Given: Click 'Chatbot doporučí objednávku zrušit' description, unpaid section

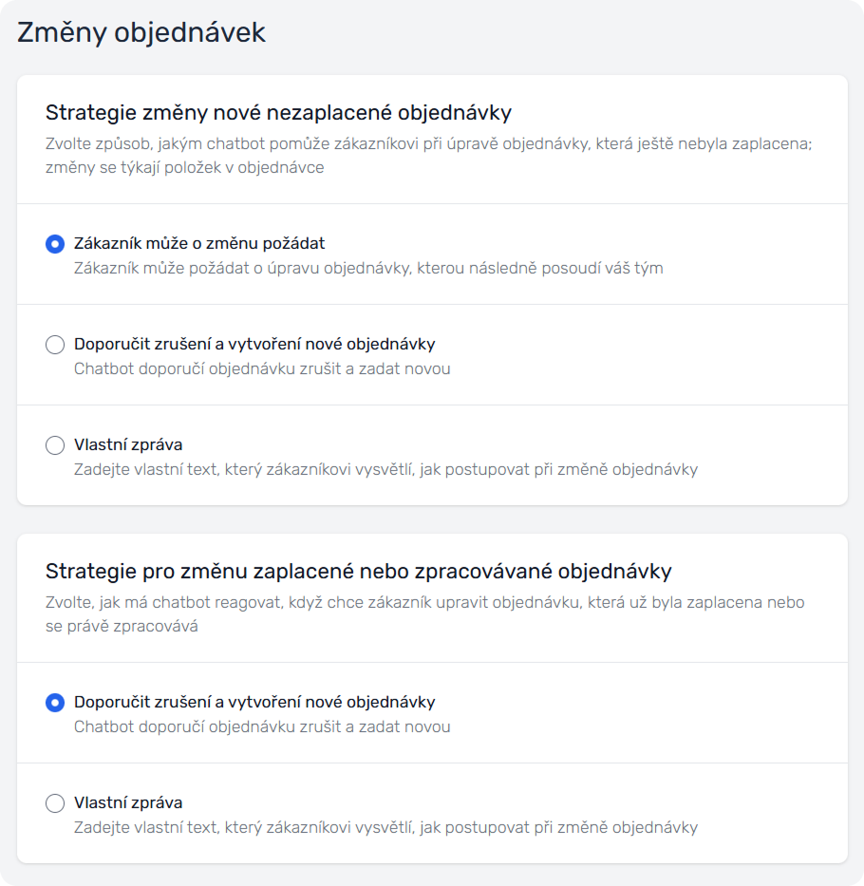Looking at the screenshot, I should click(262, 368).
